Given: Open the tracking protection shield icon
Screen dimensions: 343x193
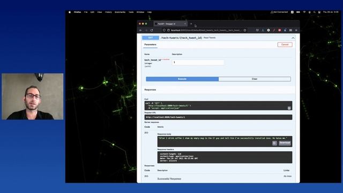Looking at the screenshot, I should point(164,30).
